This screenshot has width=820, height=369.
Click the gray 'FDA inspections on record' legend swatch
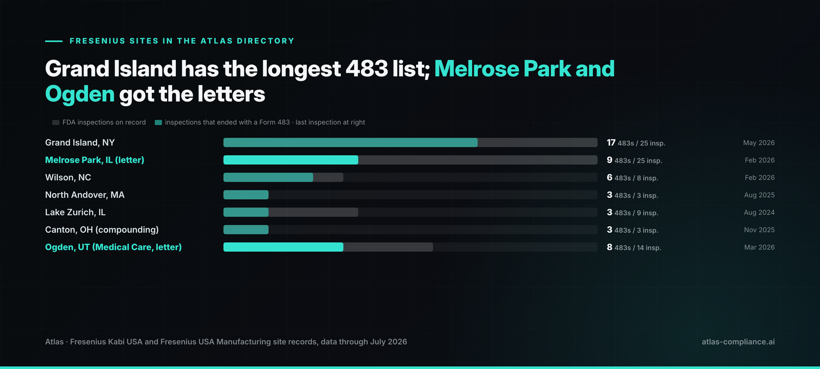tap(56, 122)
